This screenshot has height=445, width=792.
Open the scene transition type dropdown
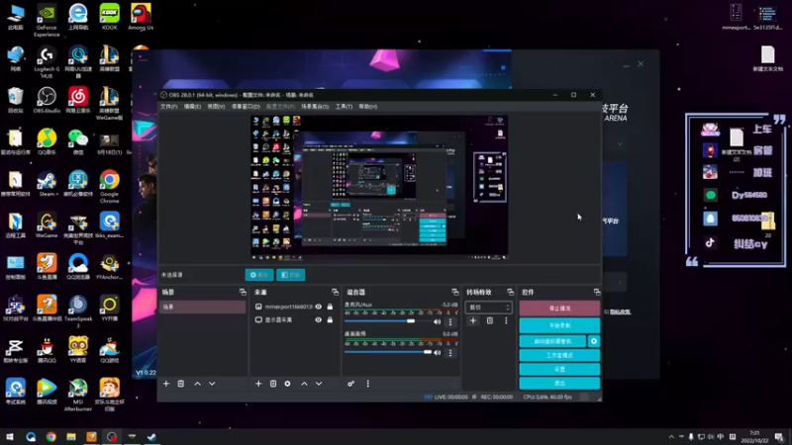click(x=488, y=308)
